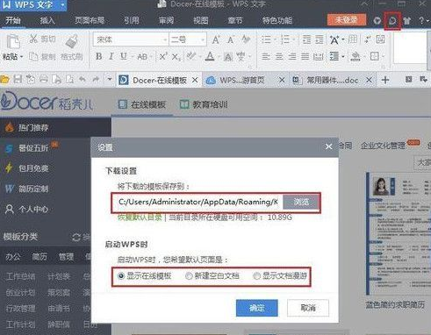The width and height of the screenshot is (431, 335).
Task: Click the Print icon in quick toolbar
Action: [44, 79]
